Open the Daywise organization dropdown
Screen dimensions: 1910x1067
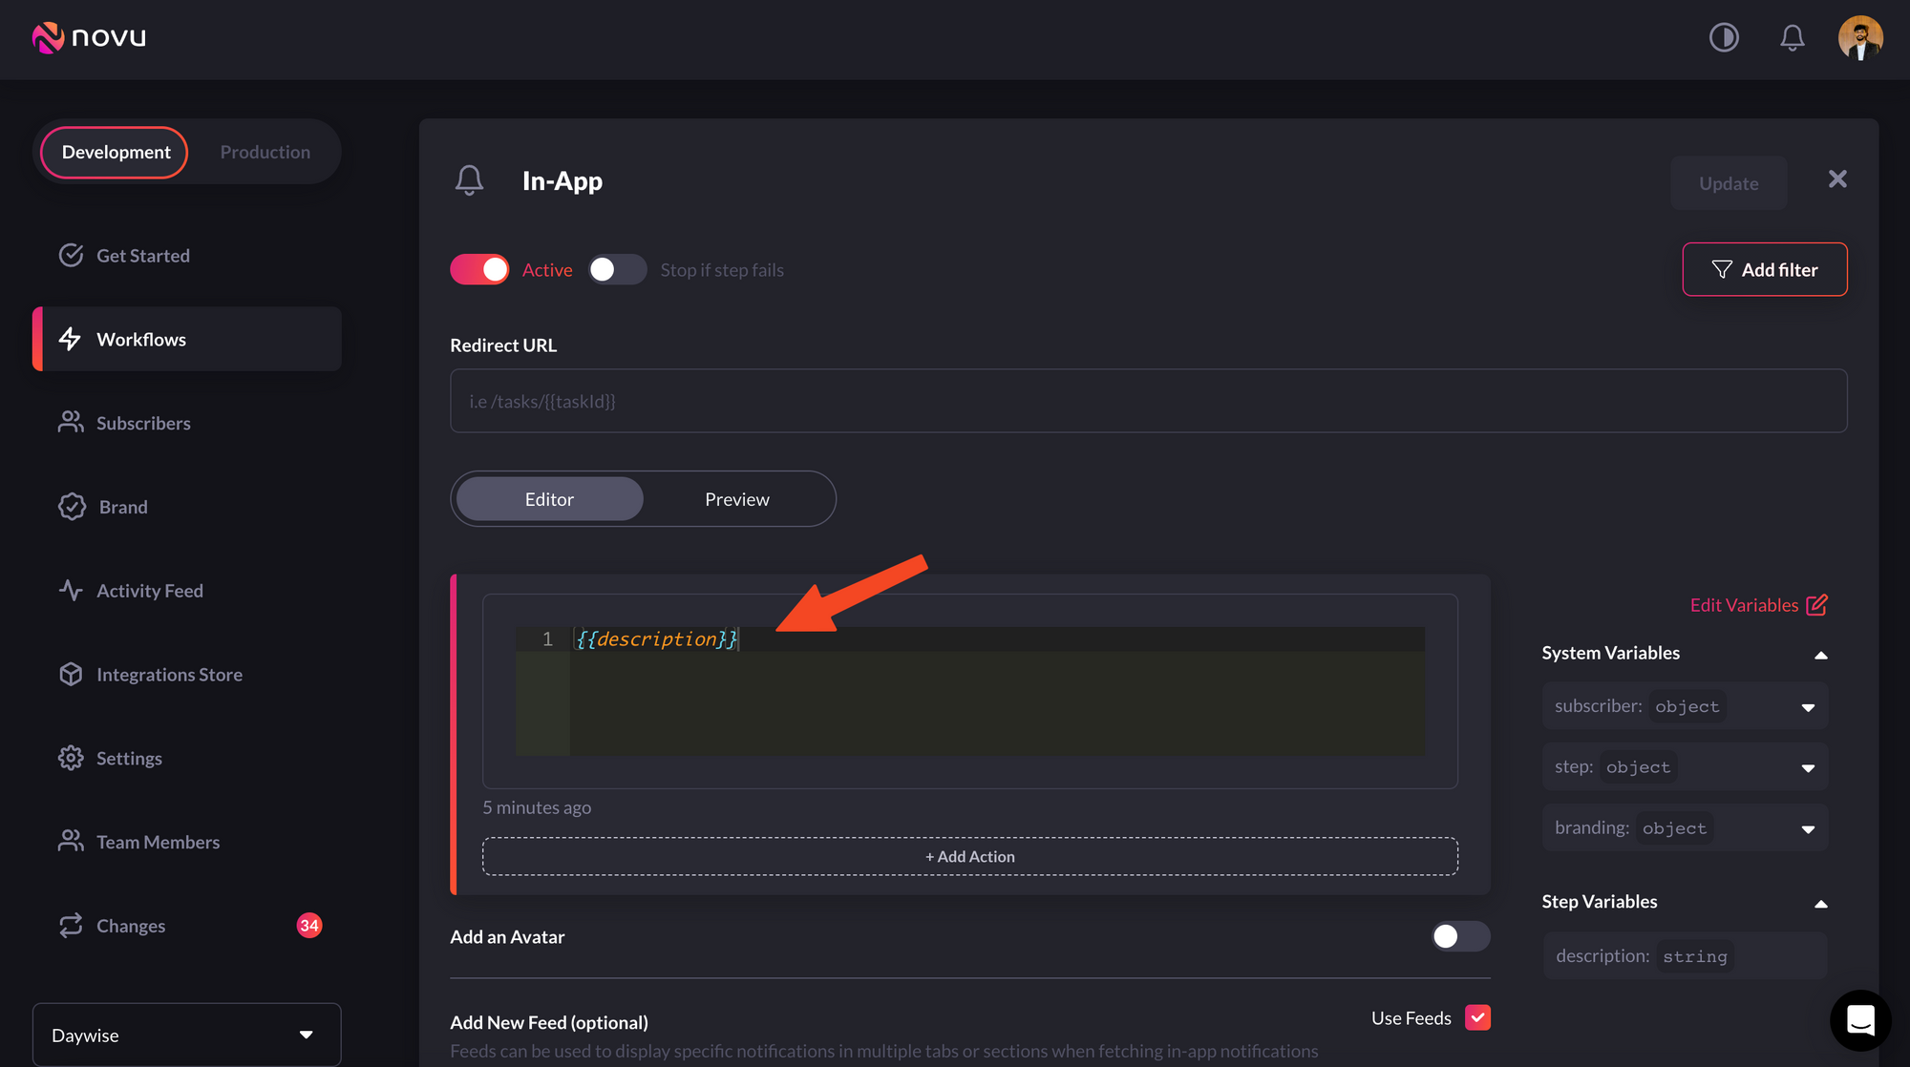point(186,1035)
